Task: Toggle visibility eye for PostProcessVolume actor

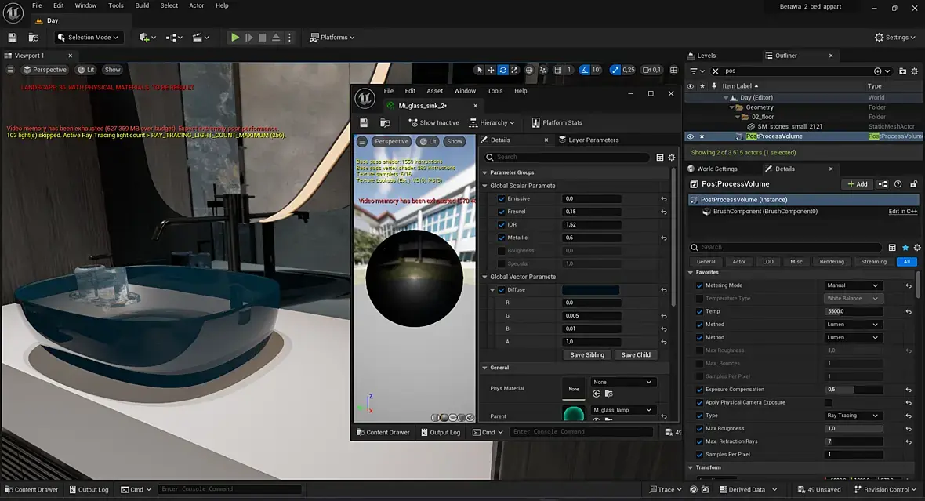Action: tap(690, 136)
